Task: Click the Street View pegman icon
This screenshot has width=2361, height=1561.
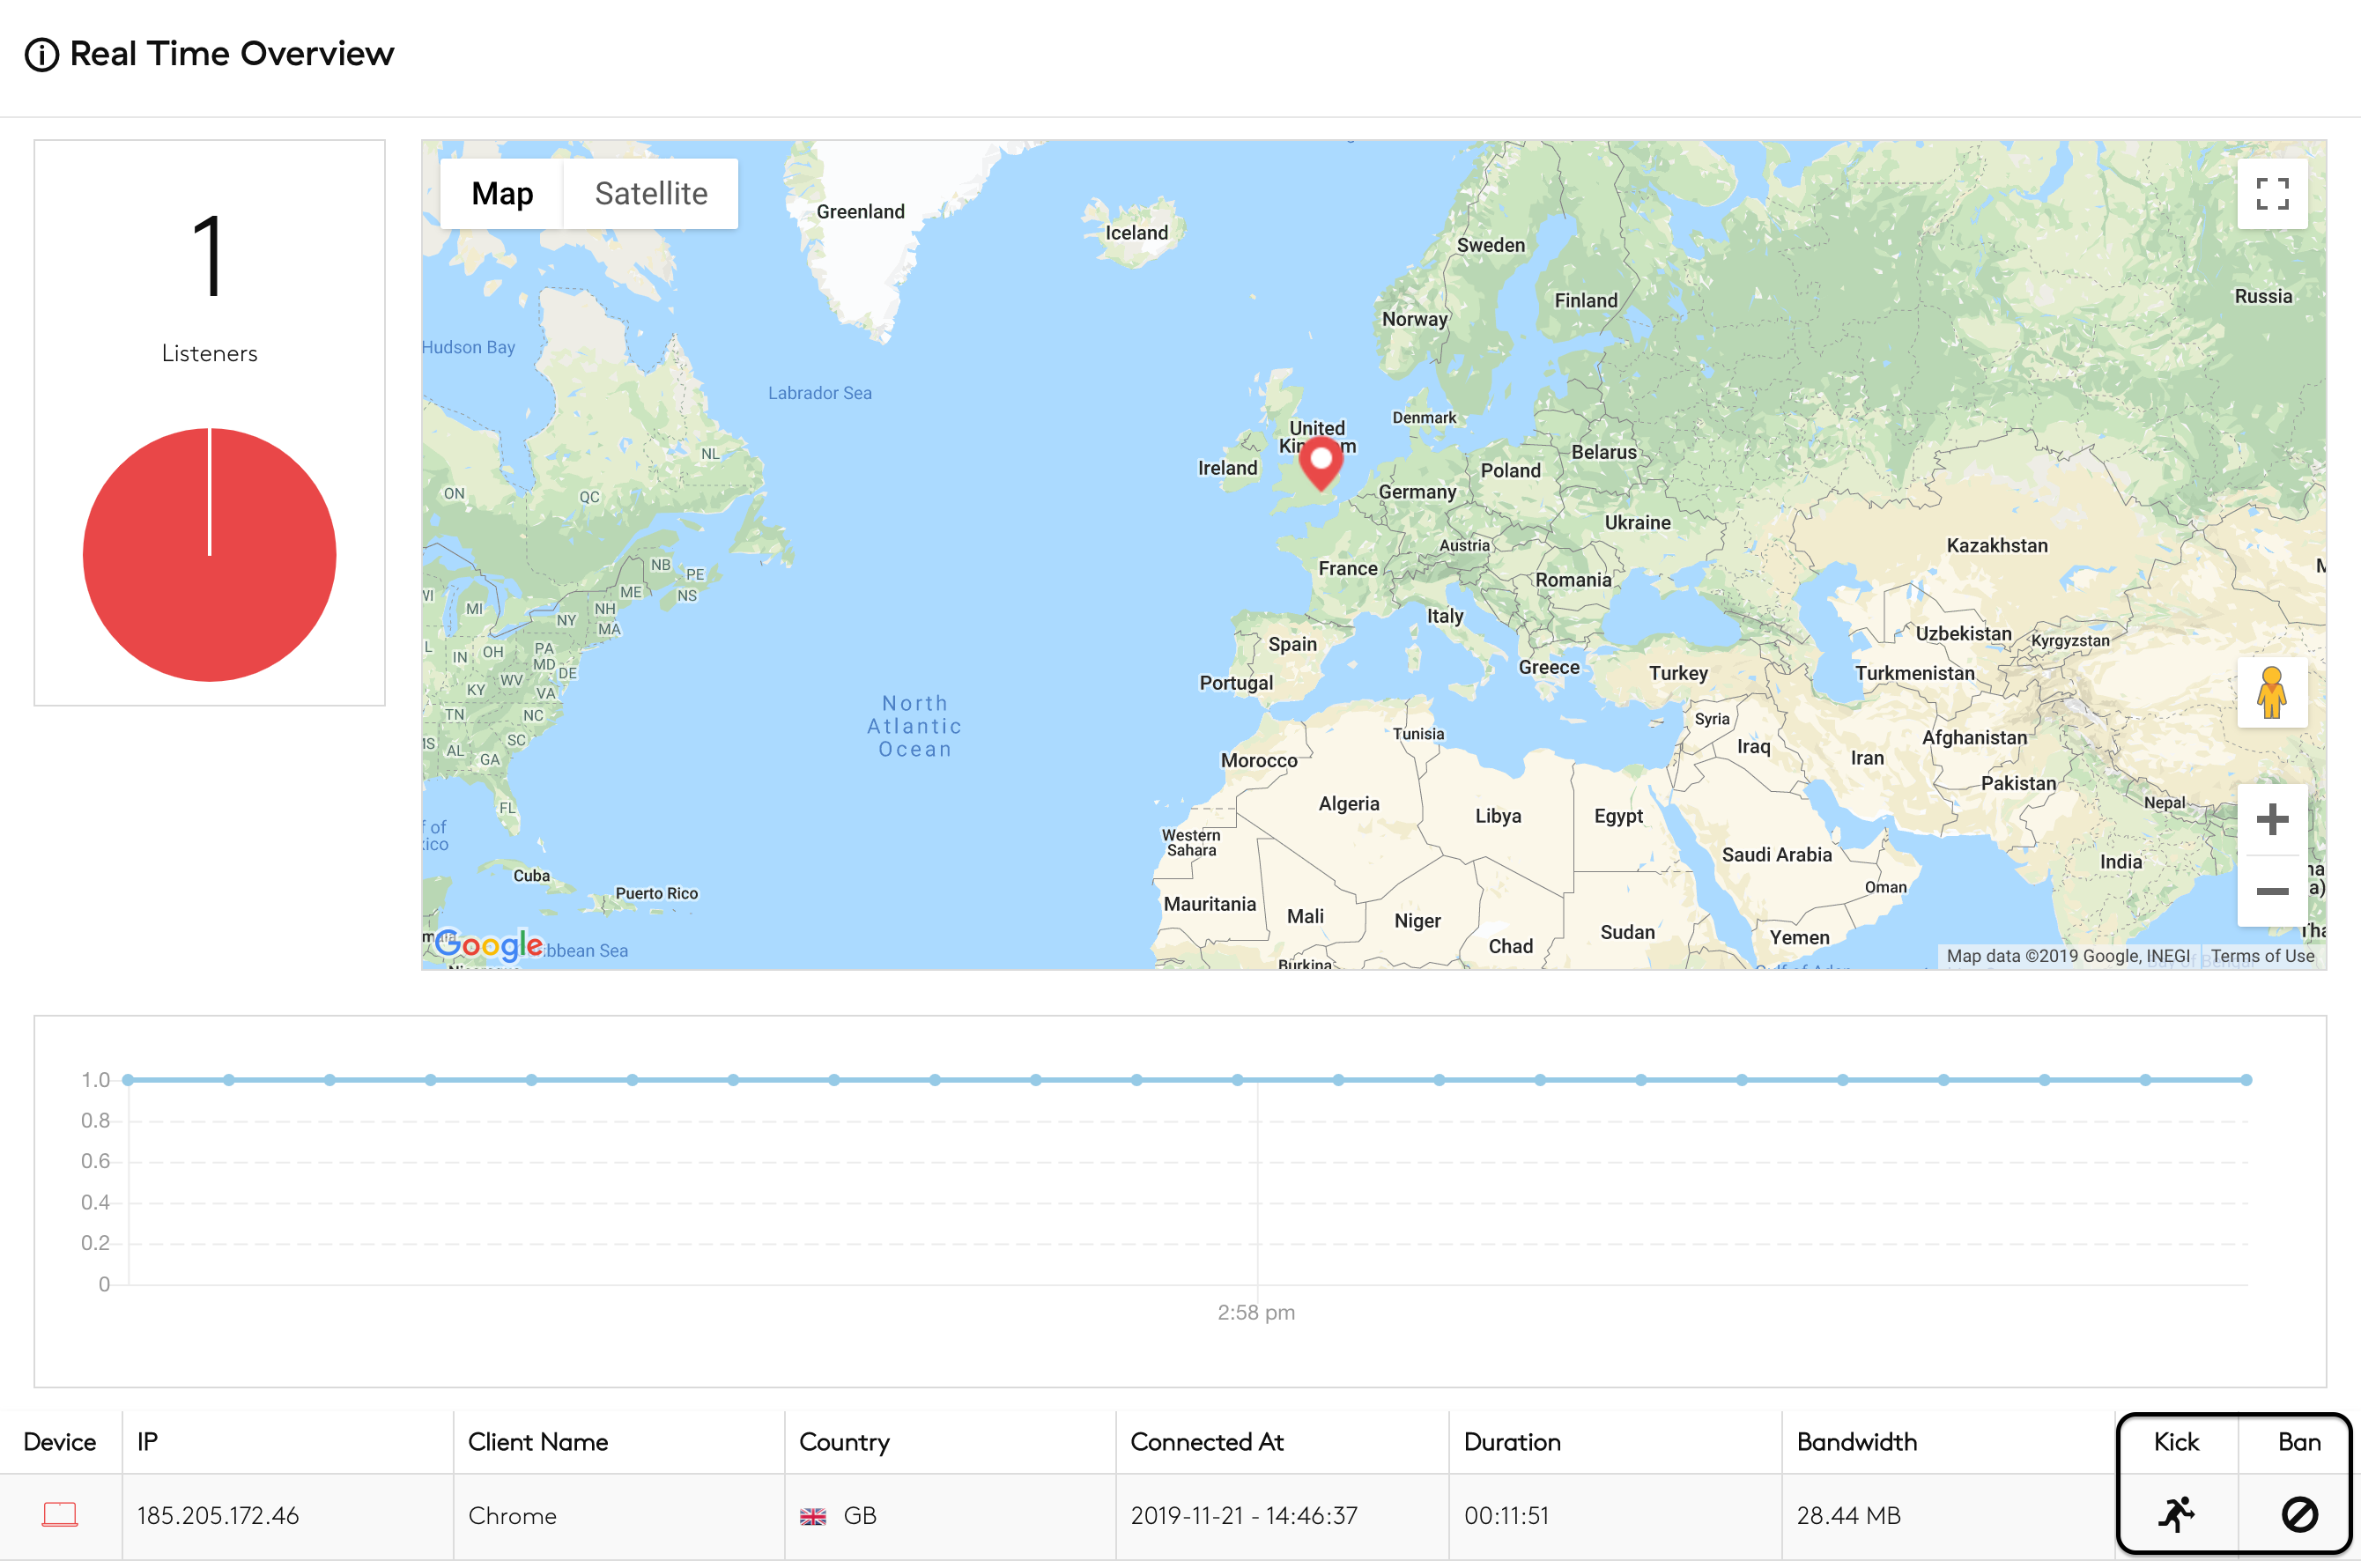Action: click(2271, 692)
